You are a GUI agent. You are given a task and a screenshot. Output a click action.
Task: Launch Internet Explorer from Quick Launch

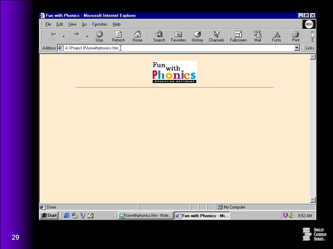click(x=67, y=215)
